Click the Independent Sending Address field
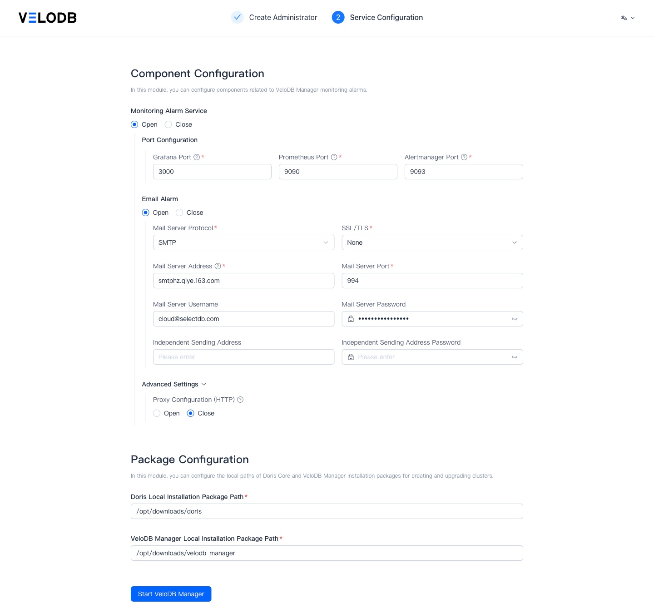The image size is (654, 613). pyautogui.click(x=243, y=357)
